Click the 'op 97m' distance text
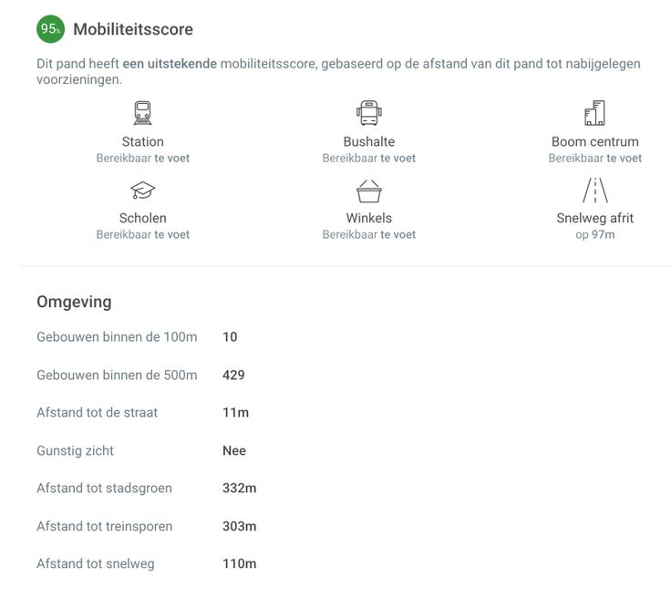The height and width of the screenshot is (608, 671). (594, 234)
